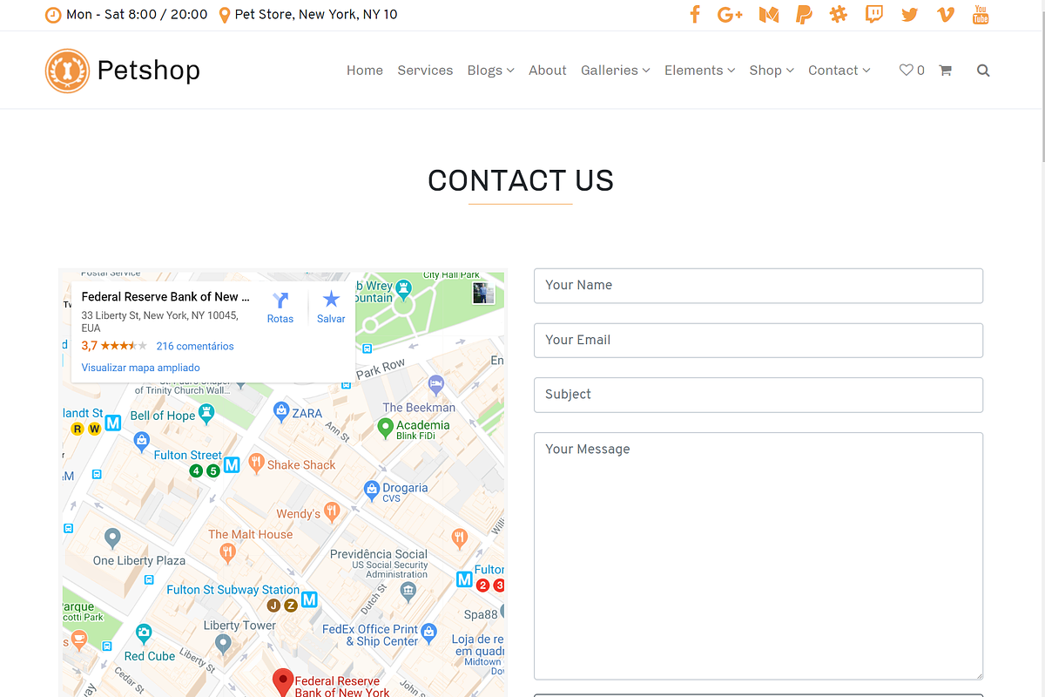Click the One Liberty Plaza marker
This screenshot has width=1045, height=697.
[112, 538]
